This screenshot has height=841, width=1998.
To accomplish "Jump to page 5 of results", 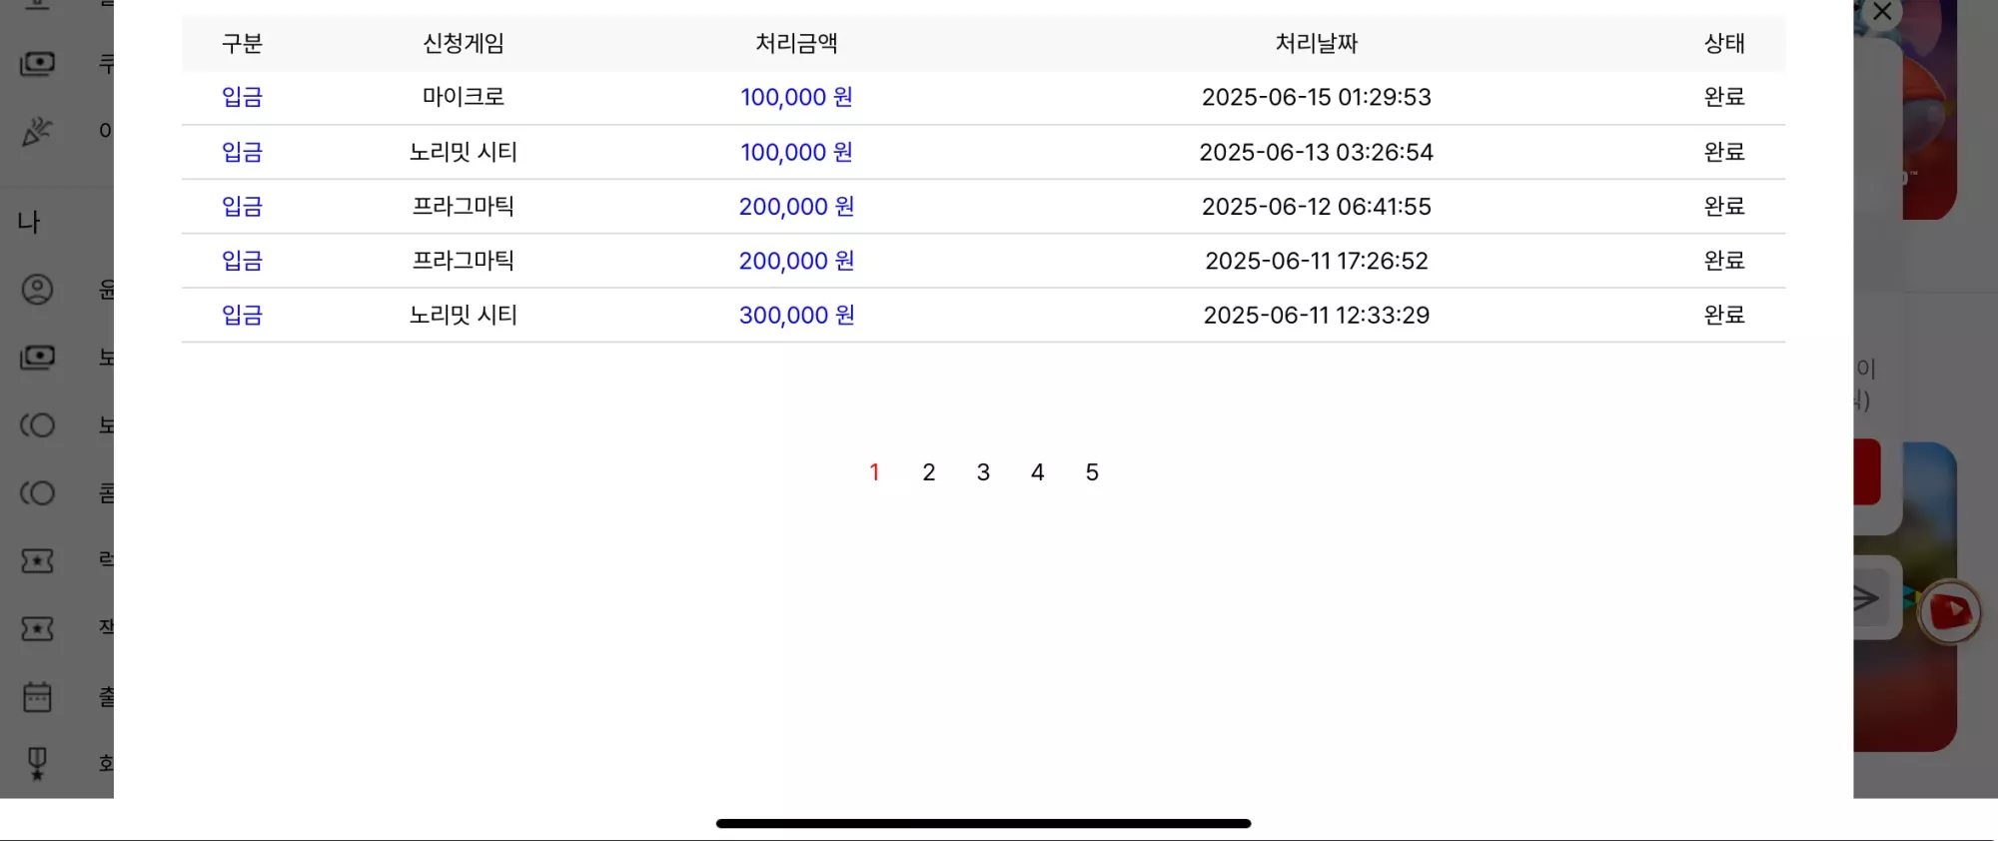I will pos(1092,472).
